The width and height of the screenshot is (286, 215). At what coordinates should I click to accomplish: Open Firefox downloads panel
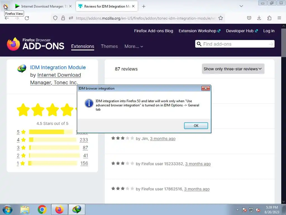(259, 18)
